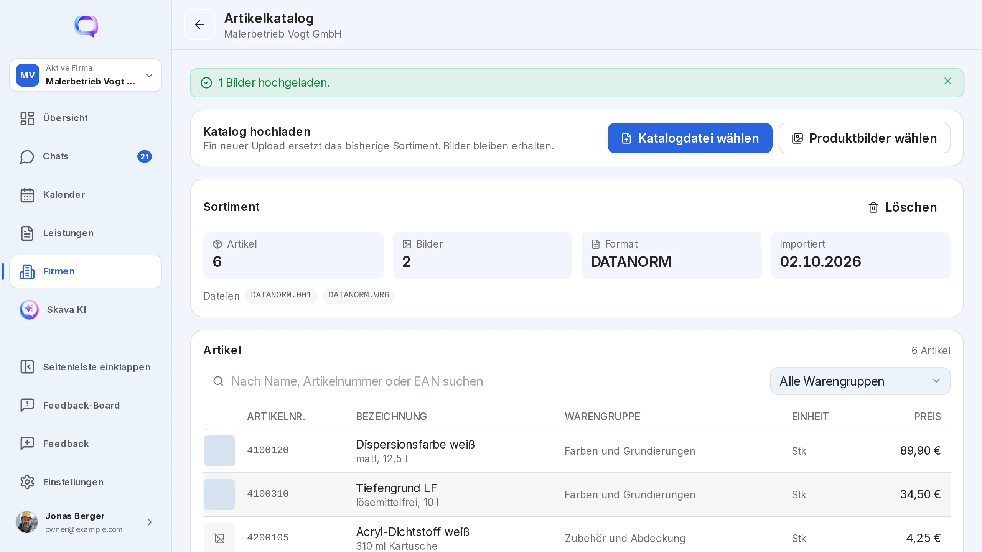Open the Feedback-Board
Image resolution: width=982 pixels, height=552 pixels.
pyautogui.click(x=86, y=406)
